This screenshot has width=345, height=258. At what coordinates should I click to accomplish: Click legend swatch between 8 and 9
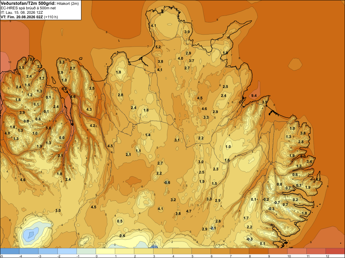click(258, 251)
